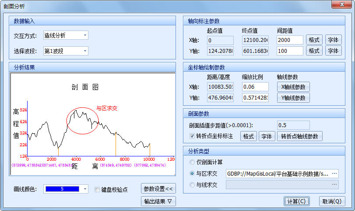Click the X轴 间距值 field showing 2000
Viewport: 355px width, 211px height.
tap(290, 40)
